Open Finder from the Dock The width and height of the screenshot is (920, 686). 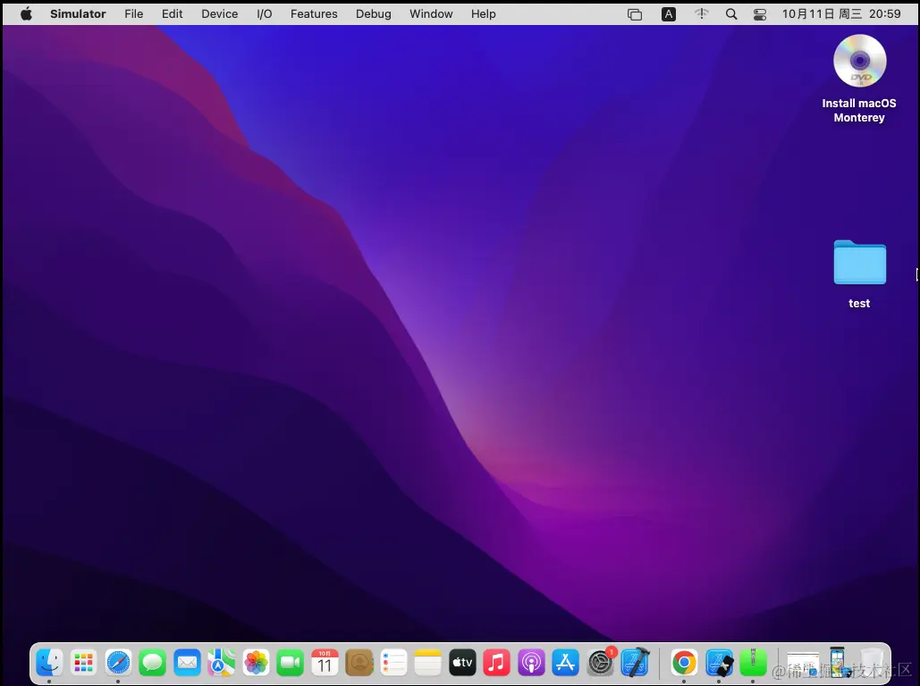pyautogui.click(x=49, y=663)
